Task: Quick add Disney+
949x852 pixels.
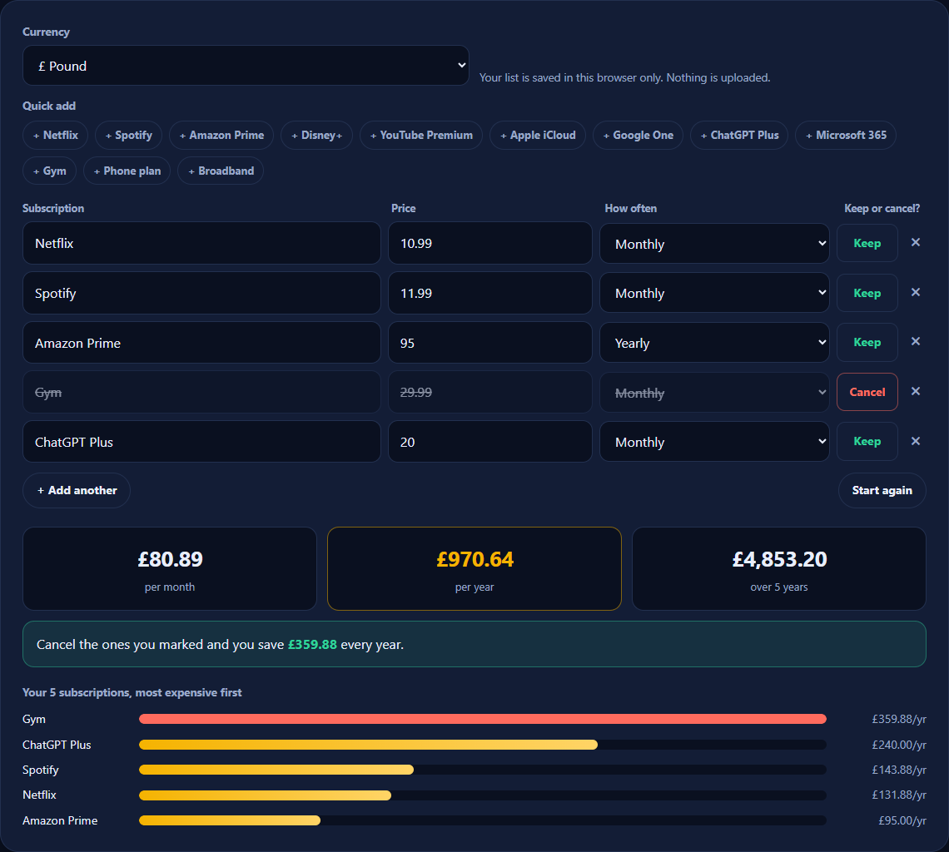Action: tap(316, 135)
